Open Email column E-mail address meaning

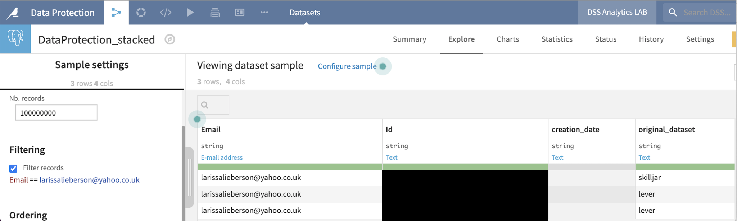point(222,157)
